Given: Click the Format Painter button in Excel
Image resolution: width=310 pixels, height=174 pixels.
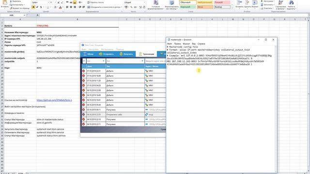Looking at the screenshot, I should [x=19, y=8].
